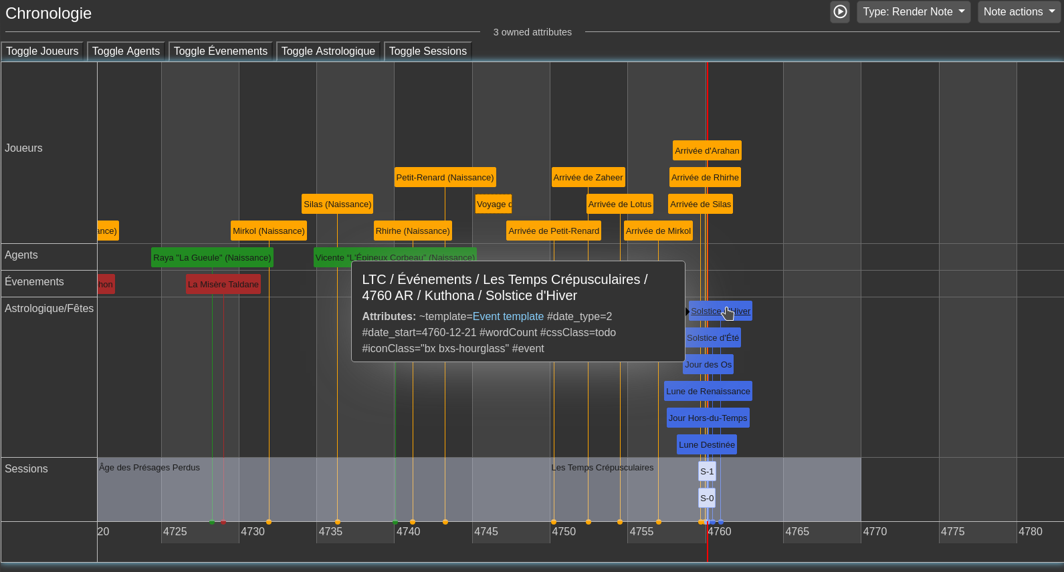The width and height of the screenshot is (1064, 572).
Task: Select the S-0 session item
Action: [706, 498]
